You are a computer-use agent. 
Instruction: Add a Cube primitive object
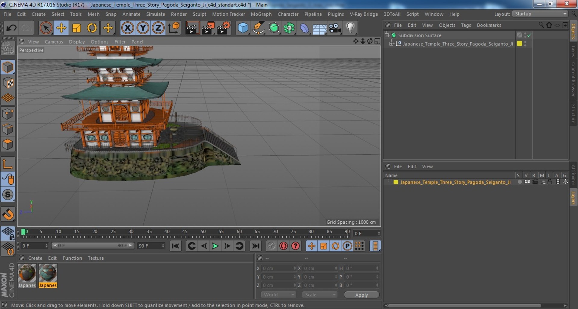point(243,28)
